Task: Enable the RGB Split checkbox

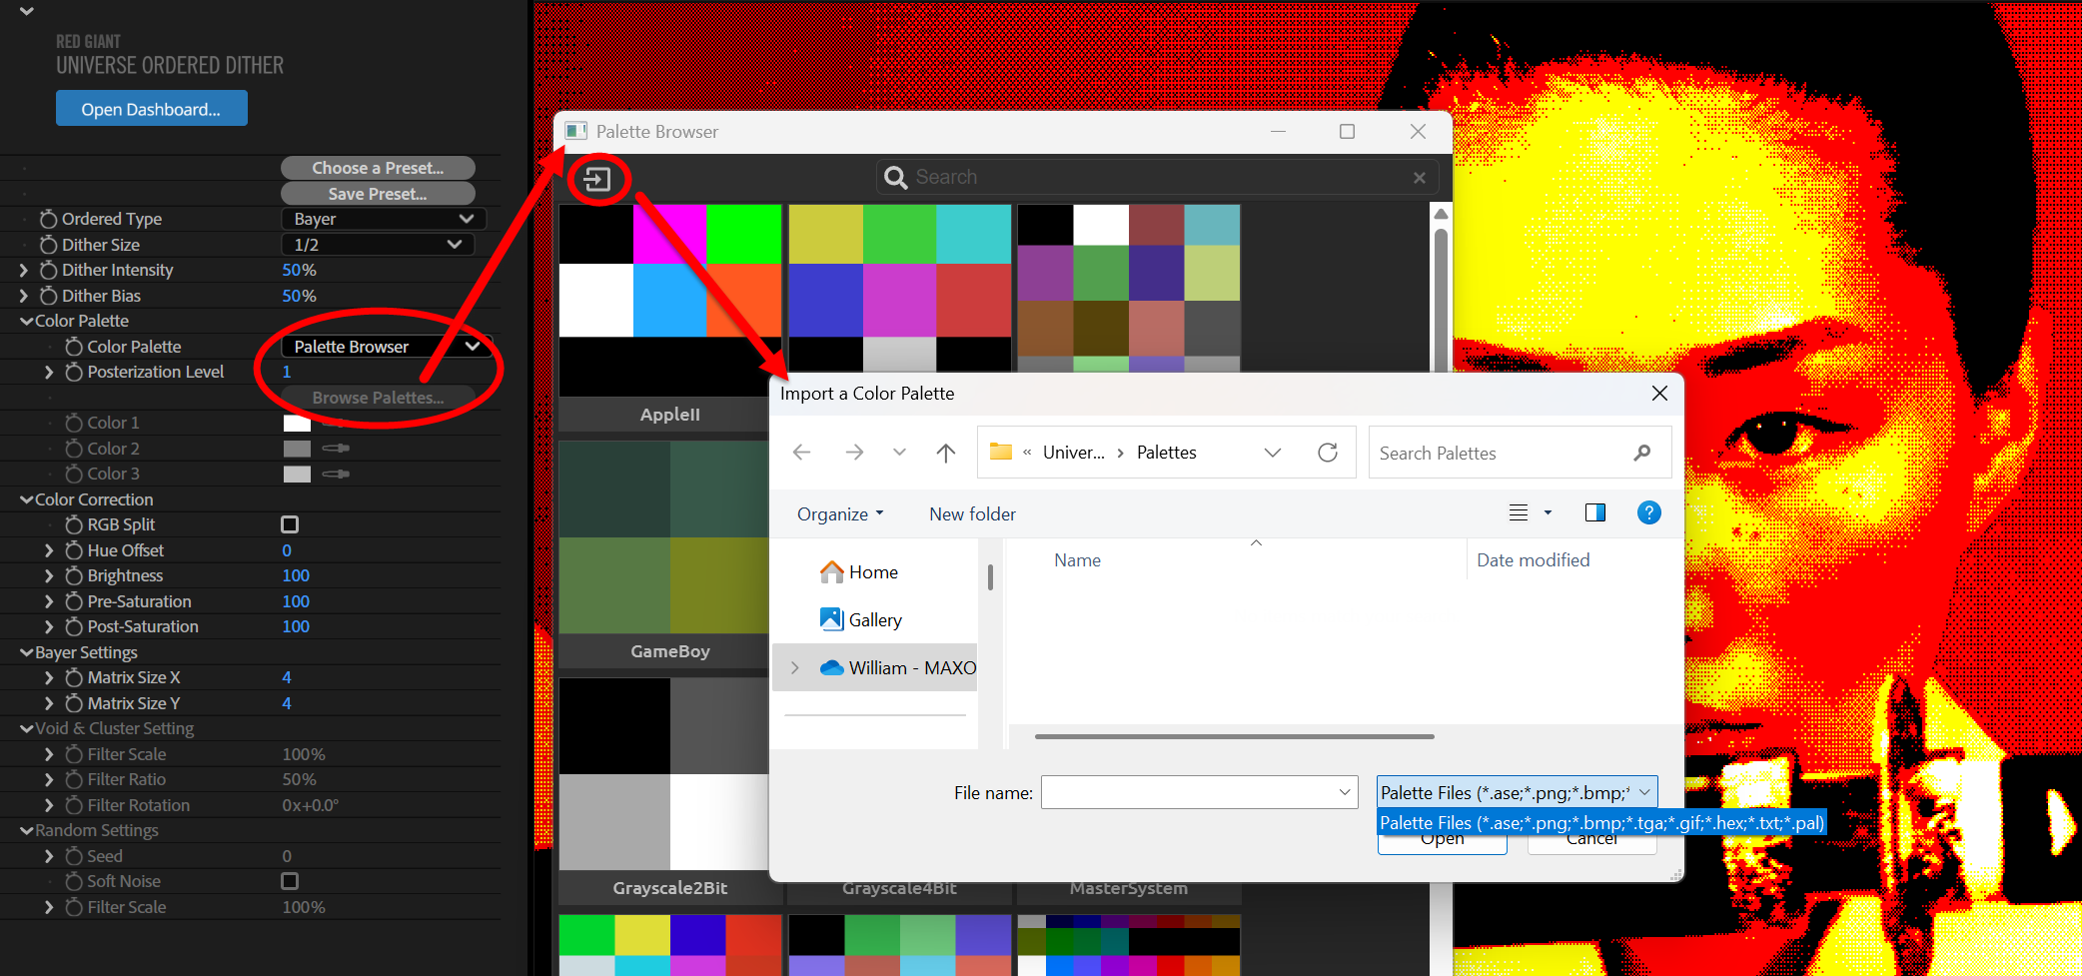Action: coord(290,524)
